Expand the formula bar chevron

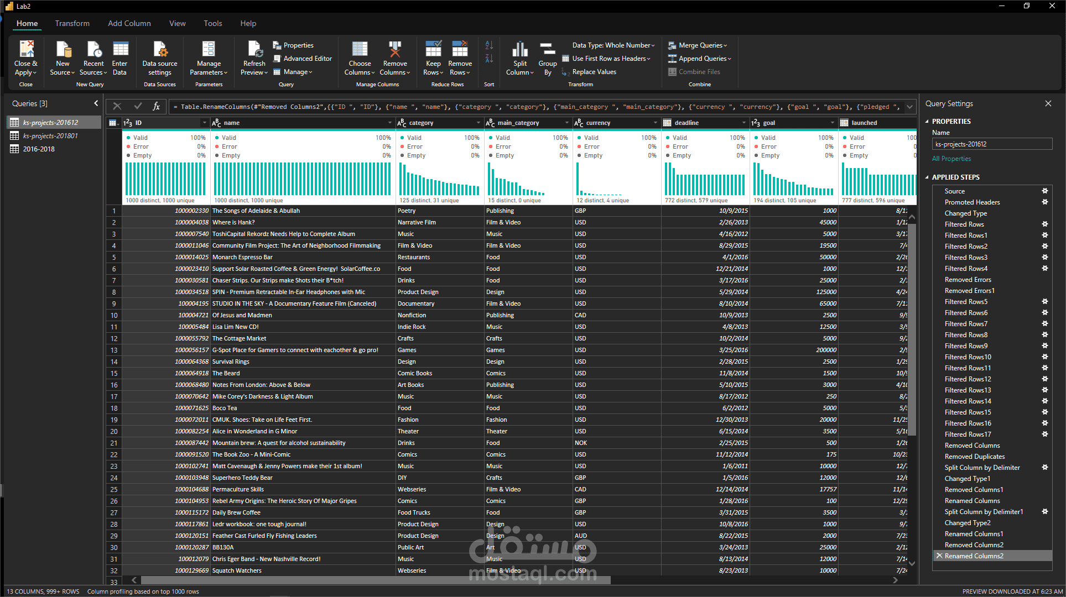[x=910, y=107]
